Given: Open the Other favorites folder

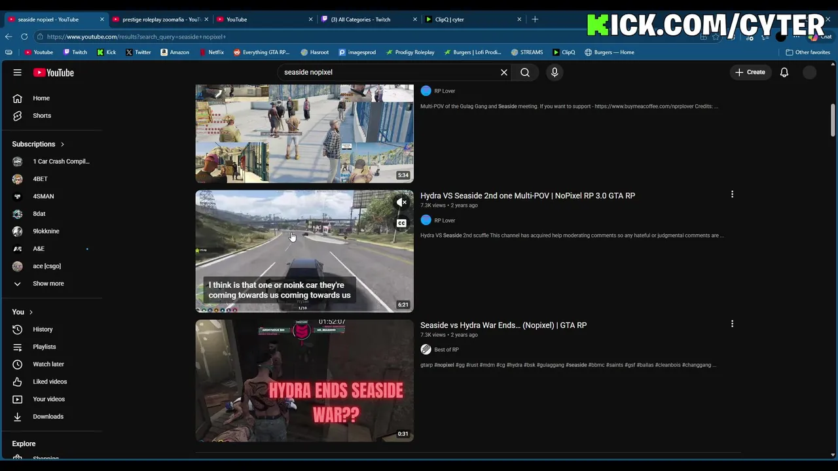Looking at the screenshot, I should [808, 52].
